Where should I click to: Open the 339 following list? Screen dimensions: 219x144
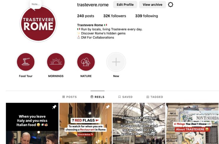[x=147, y=16]
